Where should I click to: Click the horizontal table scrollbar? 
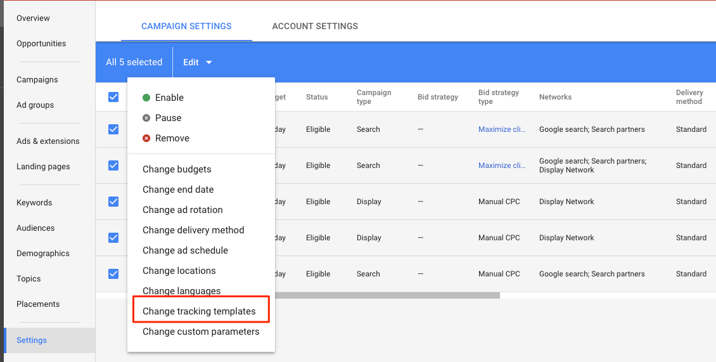(x=387, y=295)
